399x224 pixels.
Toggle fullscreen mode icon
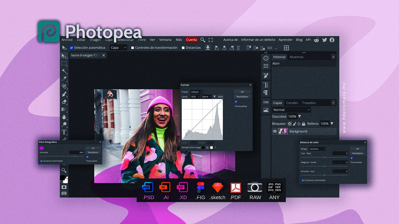point(210,40)
